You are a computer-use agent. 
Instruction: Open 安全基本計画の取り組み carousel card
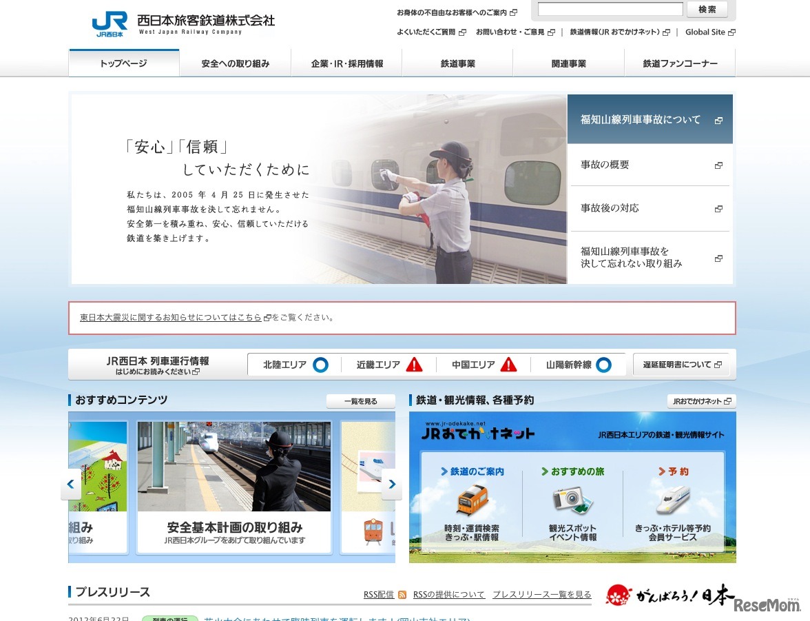click(234, 487)
